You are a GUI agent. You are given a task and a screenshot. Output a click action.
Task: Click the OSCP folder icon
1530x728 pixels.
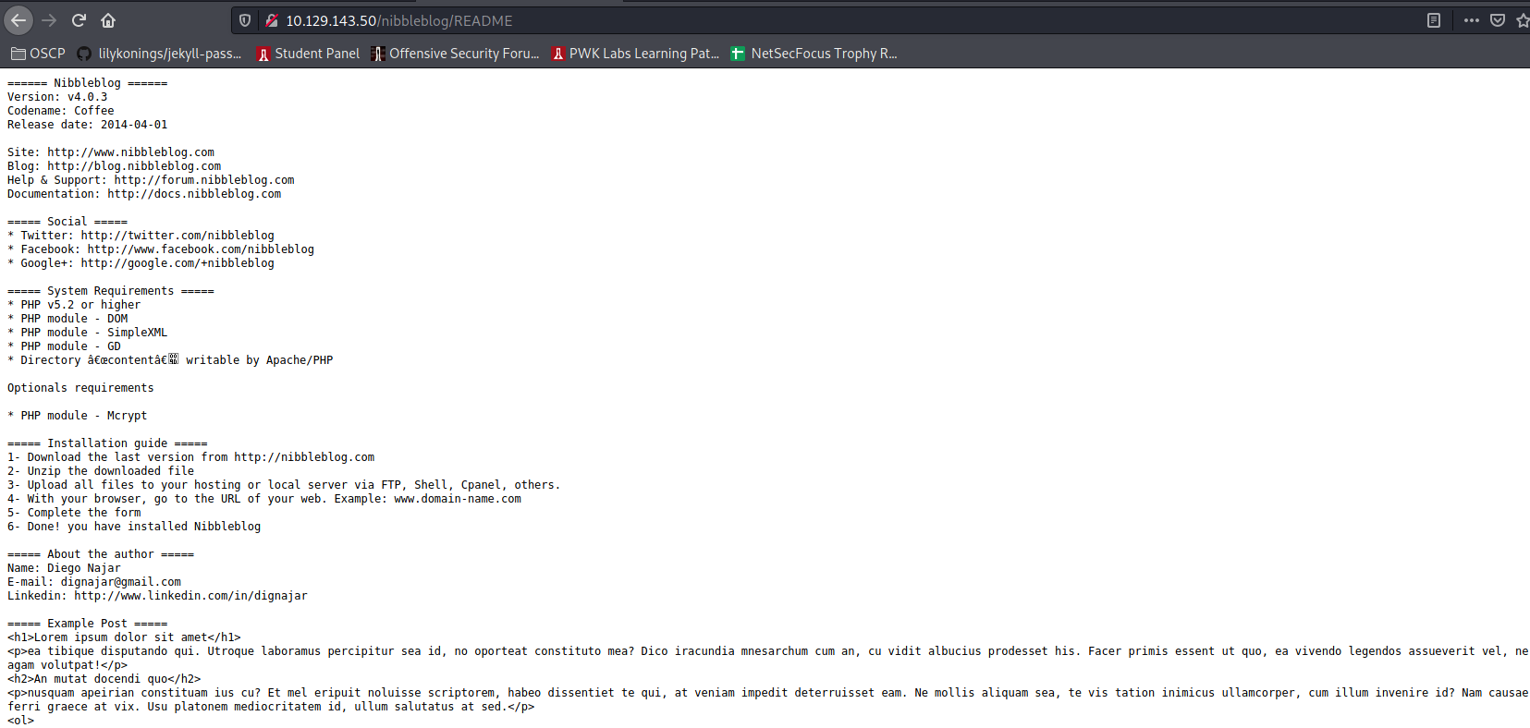pos(18,54)
